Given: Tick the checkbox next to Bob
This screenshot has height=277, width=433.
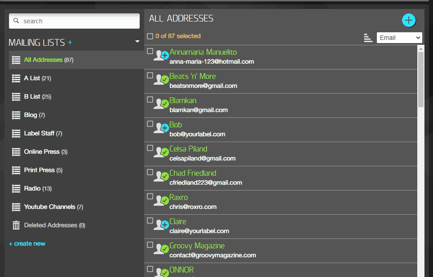Looking at the screenshot, I should click(150, 124).
